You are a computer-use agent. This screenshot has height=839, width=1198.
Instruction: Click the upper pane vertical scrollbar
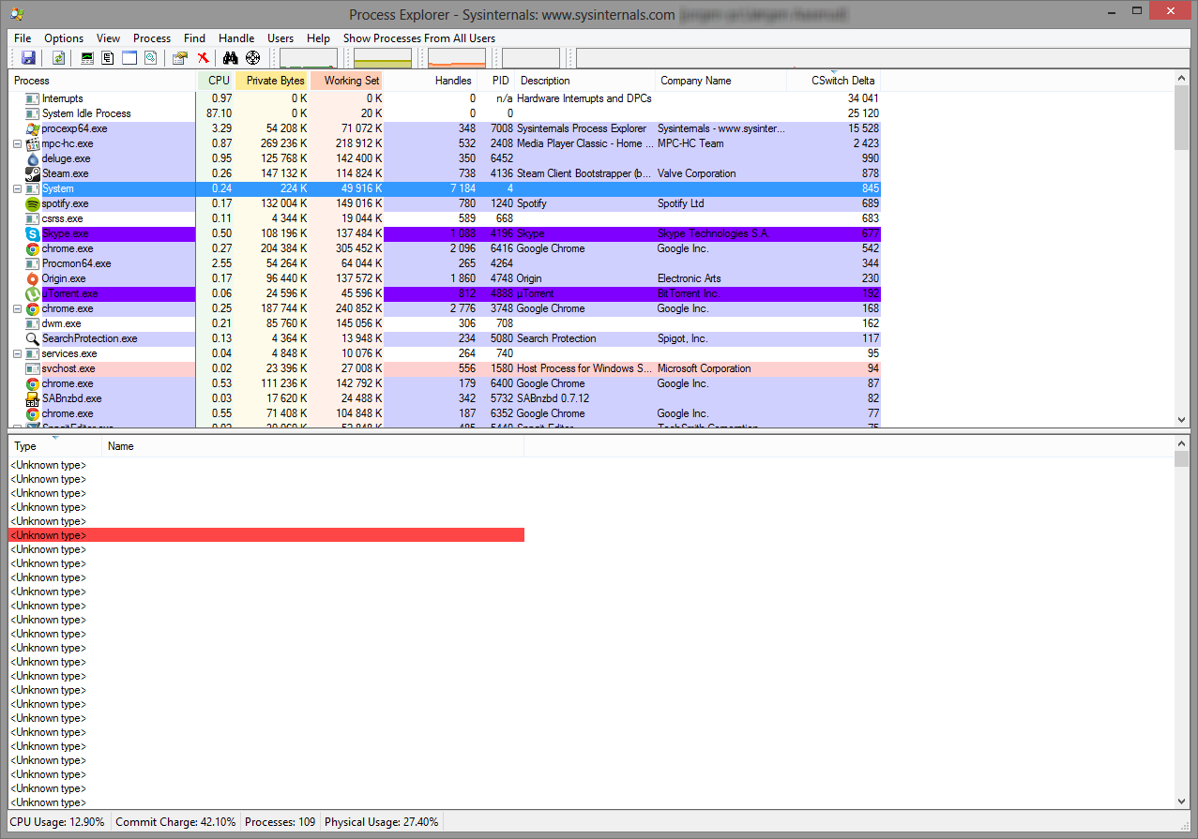pos(1181,249)
